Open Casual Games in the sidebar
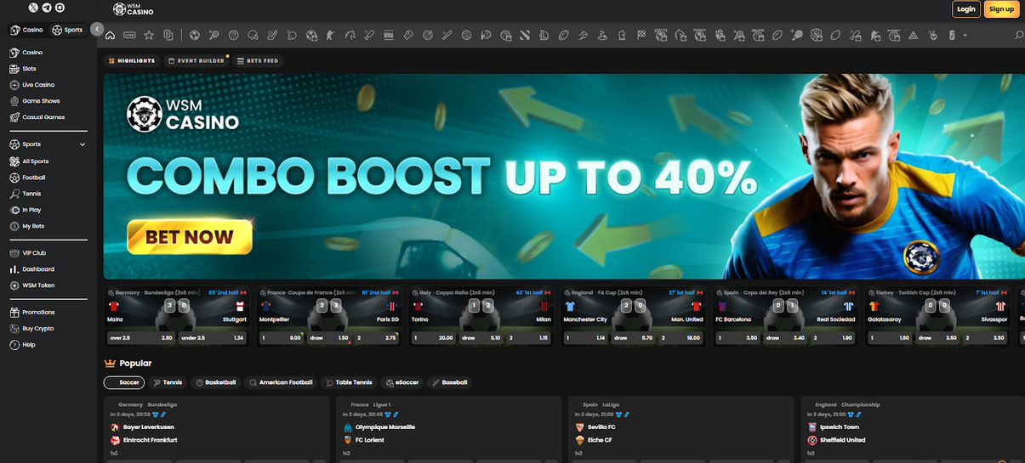 pos(37,117)
